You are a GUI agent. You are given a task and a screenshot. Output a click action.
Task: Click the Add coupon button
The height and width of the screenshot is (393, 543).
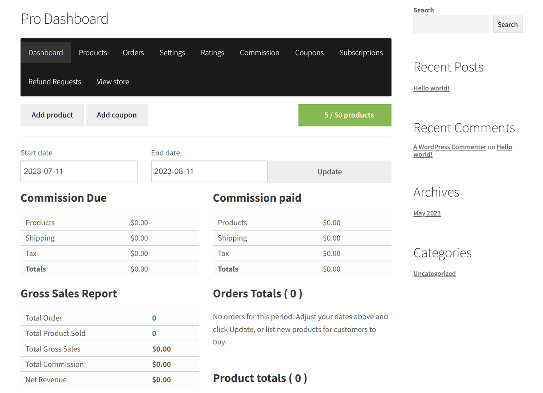(117, 115)
